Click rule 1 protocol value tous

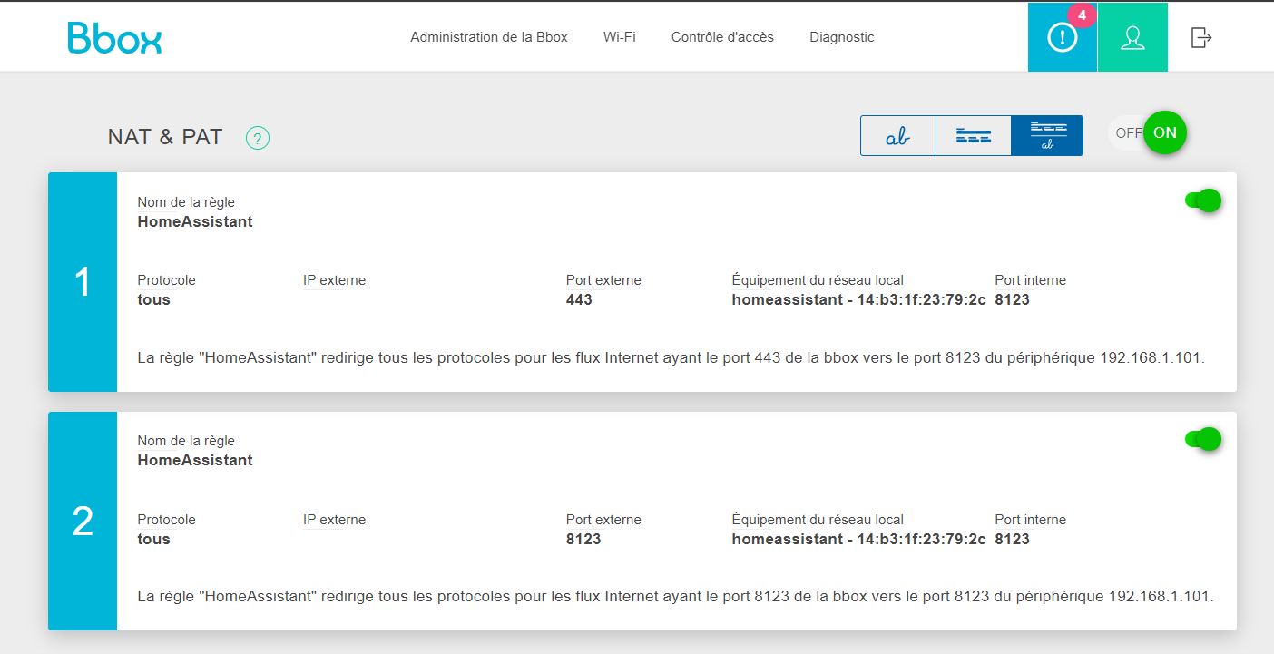click(153, 299)
